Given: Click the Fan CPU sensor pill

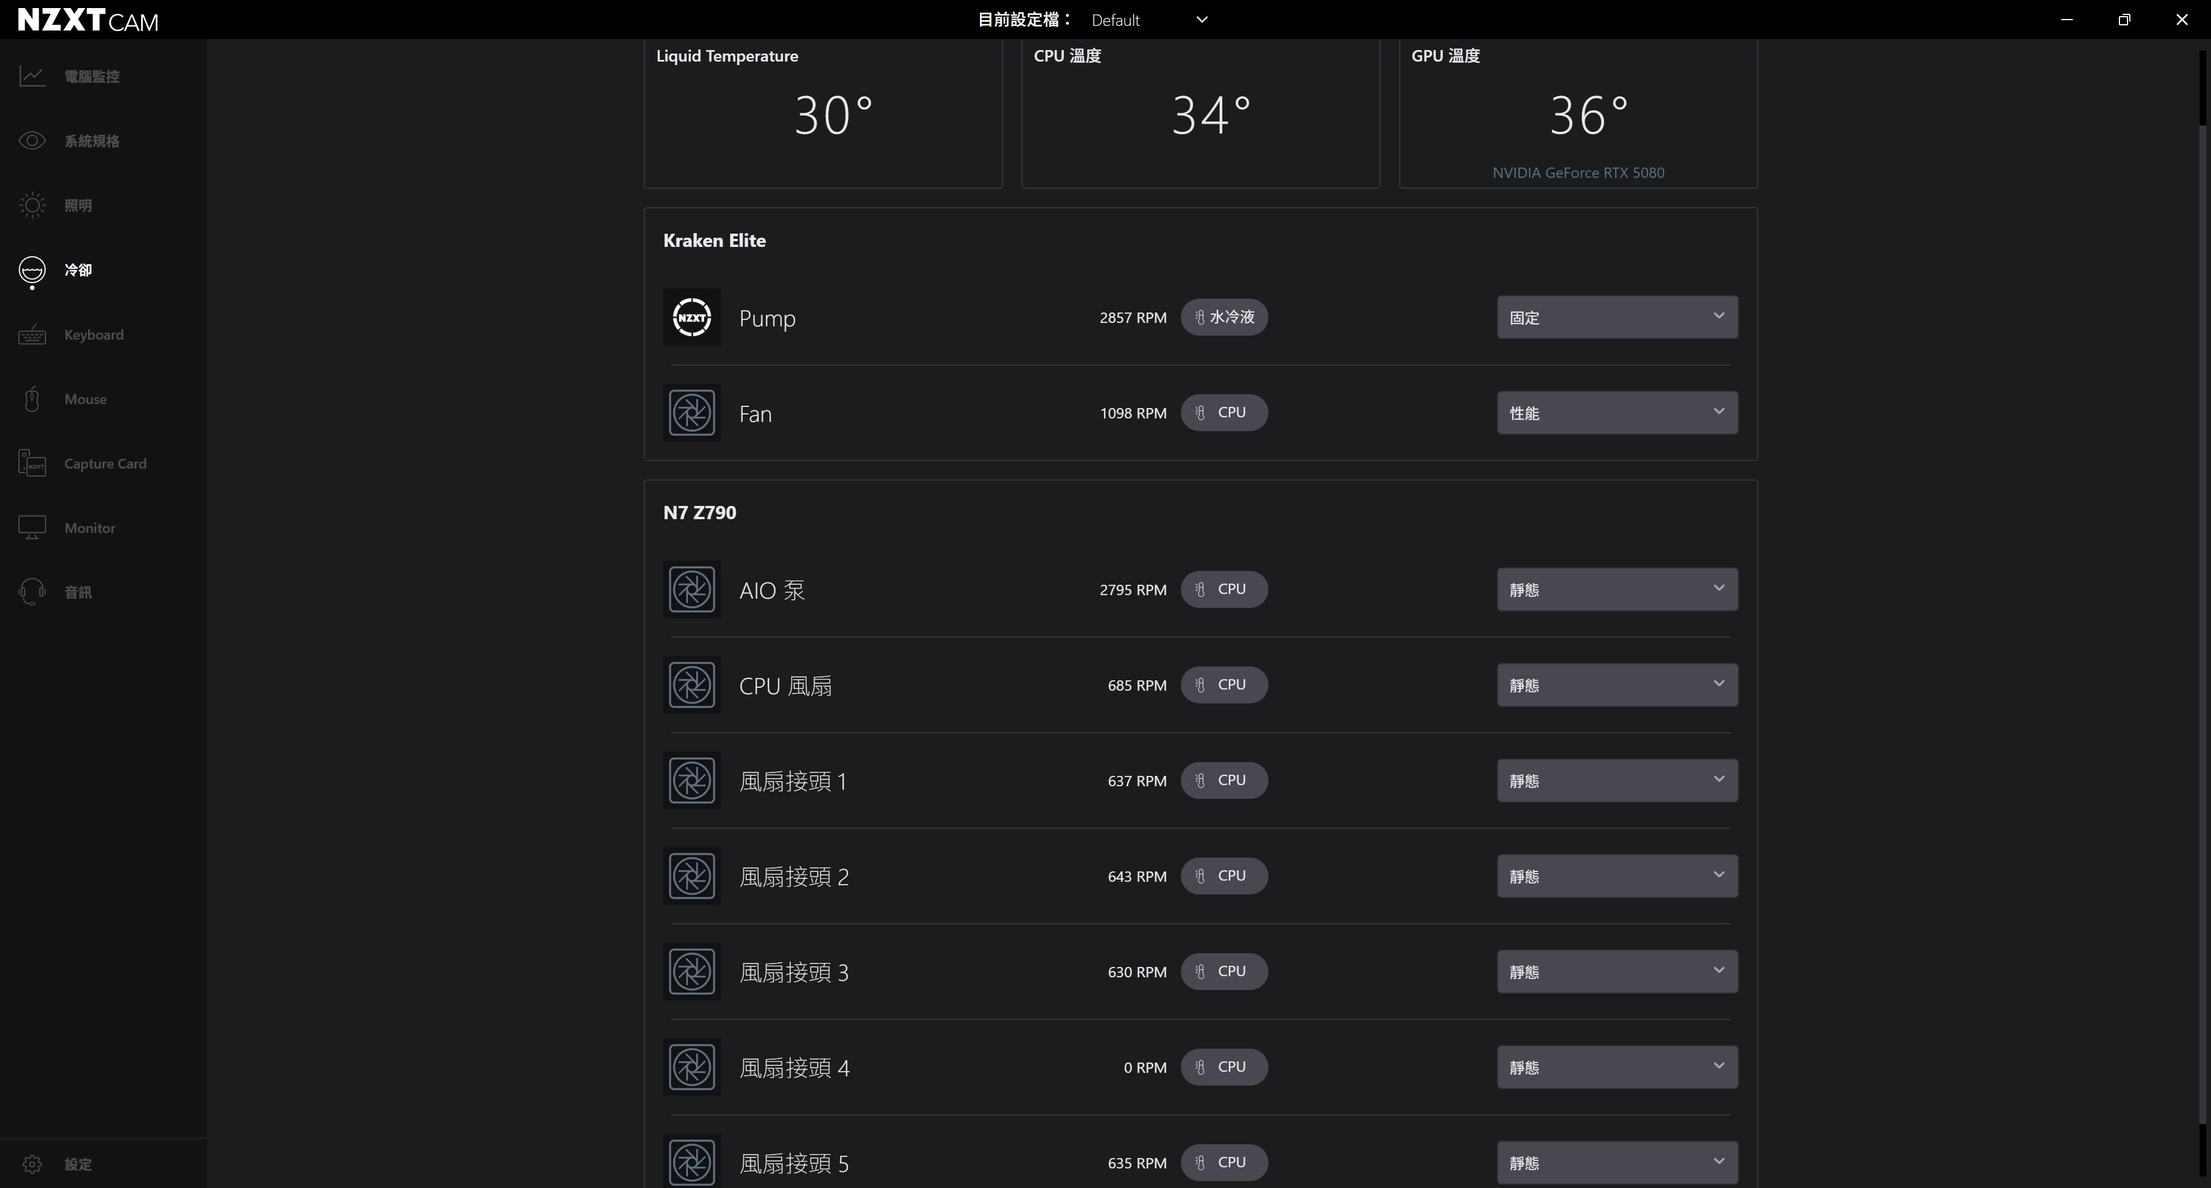Looking at the screenshot, I should pos(1224,413).
